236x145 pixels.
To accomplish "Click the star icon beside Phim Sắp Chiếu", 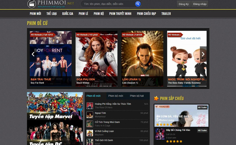I will (x=156, y=98).
